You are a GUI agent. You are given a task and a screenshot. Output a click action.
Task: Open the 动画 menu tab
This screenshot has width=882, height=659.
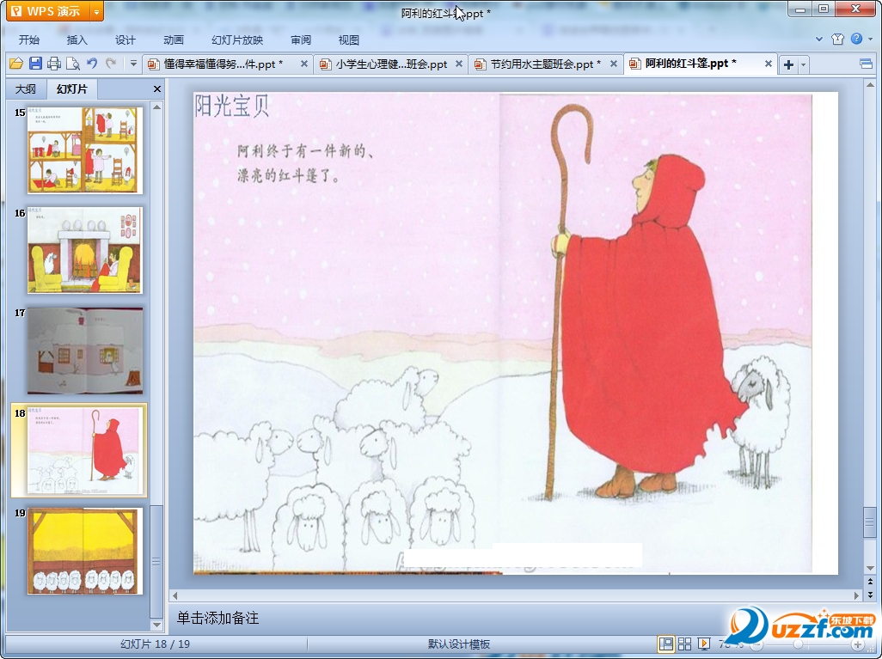(174, 40)
